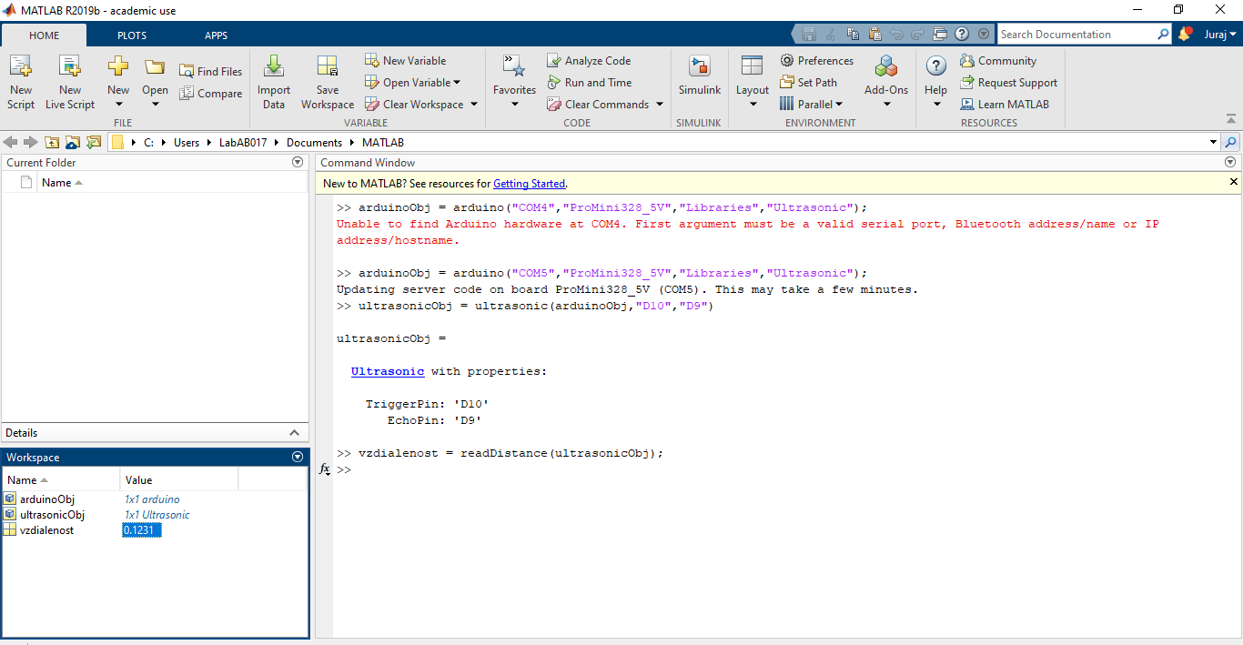Click Clear Workspace
1243x645 pixels.
click(415, 104)
